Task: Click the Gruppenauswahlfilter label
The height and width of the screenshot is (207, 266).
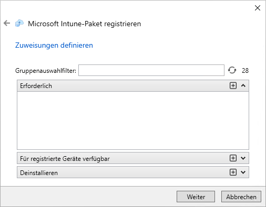Action: pyautogui.click(x=46, y=71)
